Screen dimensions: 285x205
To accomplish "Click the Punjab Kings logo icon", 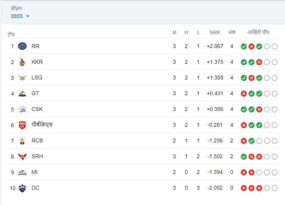I will [x=22, y=125].
